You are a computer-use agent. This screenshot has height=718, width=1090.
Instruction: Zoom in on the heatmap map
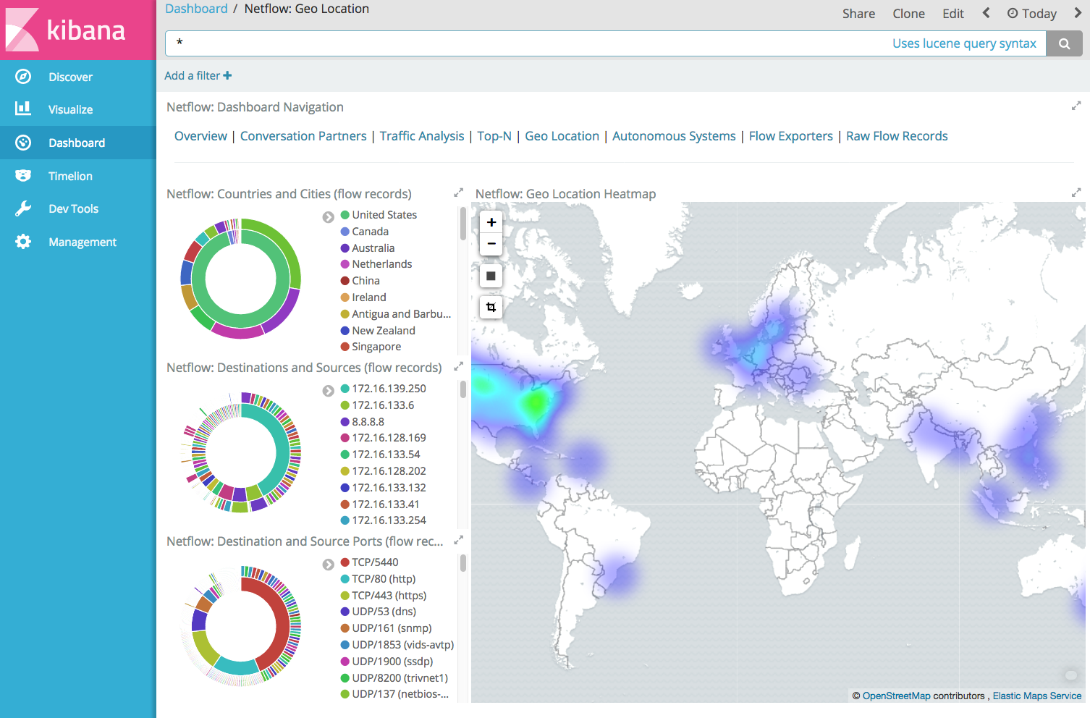(x=491, y=222)
